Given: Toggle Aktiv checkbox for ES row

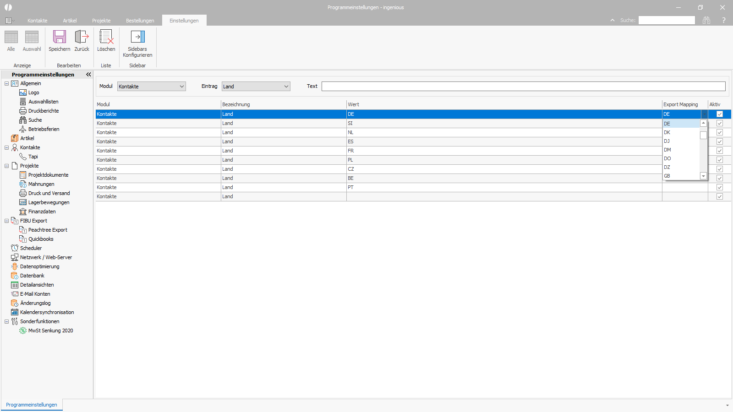Looking at the screenshot, I should tap(720, 141).
